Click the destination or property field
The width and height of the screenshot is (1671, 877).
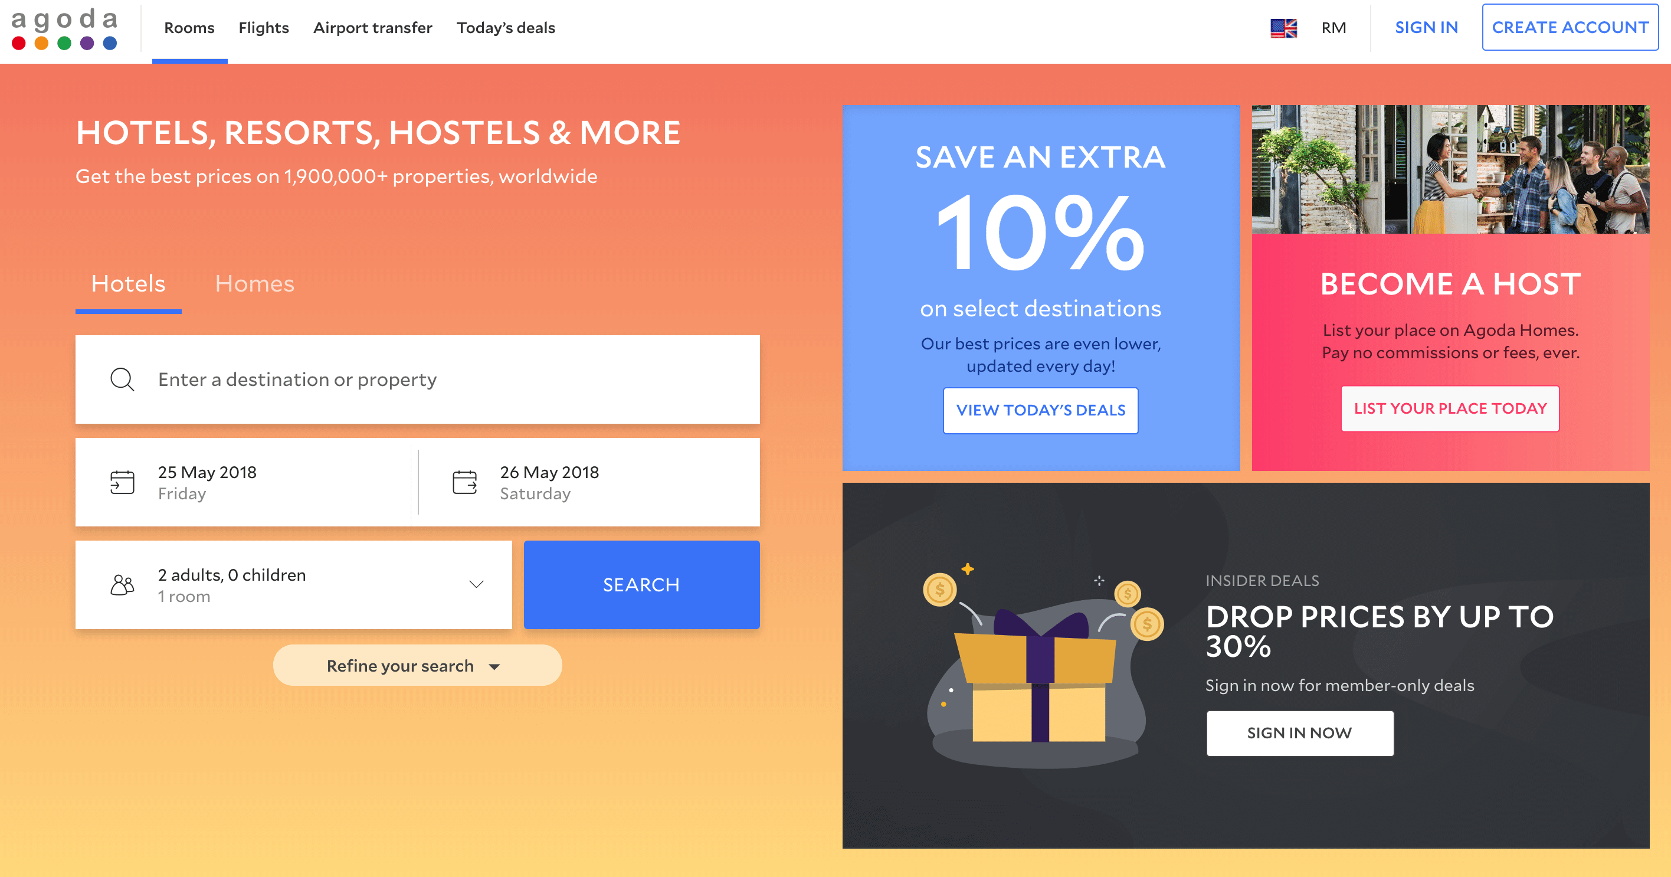click(x=417, y=379)
